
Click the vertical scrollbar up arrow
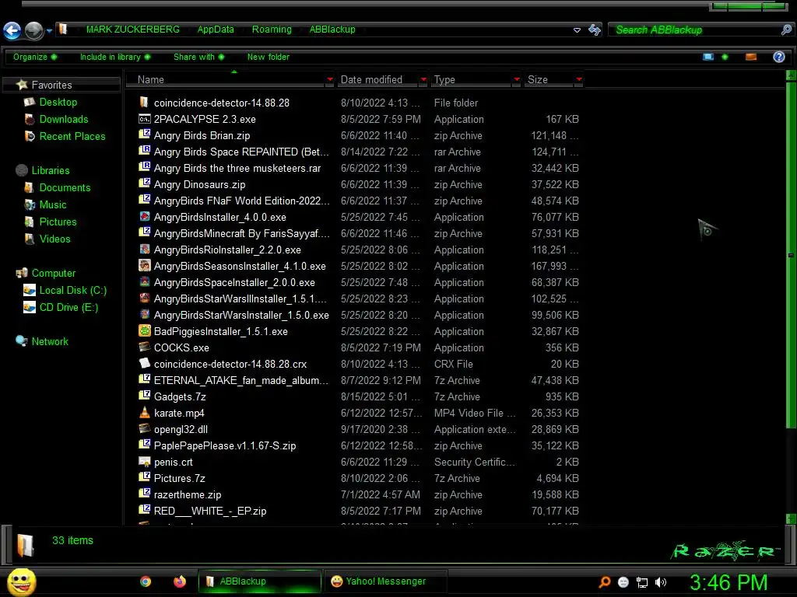click(791, 75)
